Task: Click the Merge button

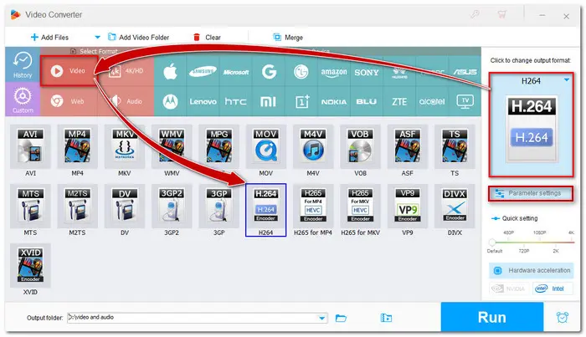Action: 288,38
